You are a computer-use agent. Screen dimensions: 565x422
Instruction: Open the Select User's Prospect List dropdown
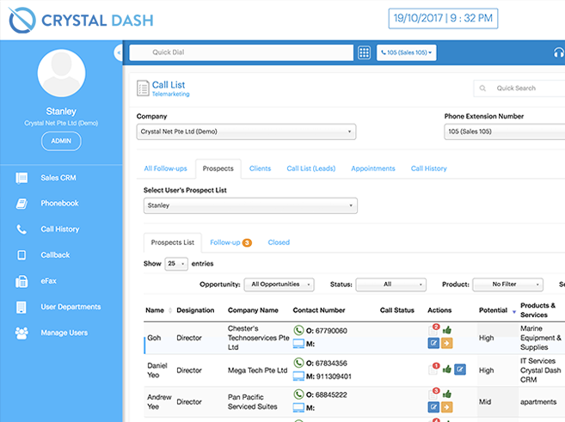point(250,206)
